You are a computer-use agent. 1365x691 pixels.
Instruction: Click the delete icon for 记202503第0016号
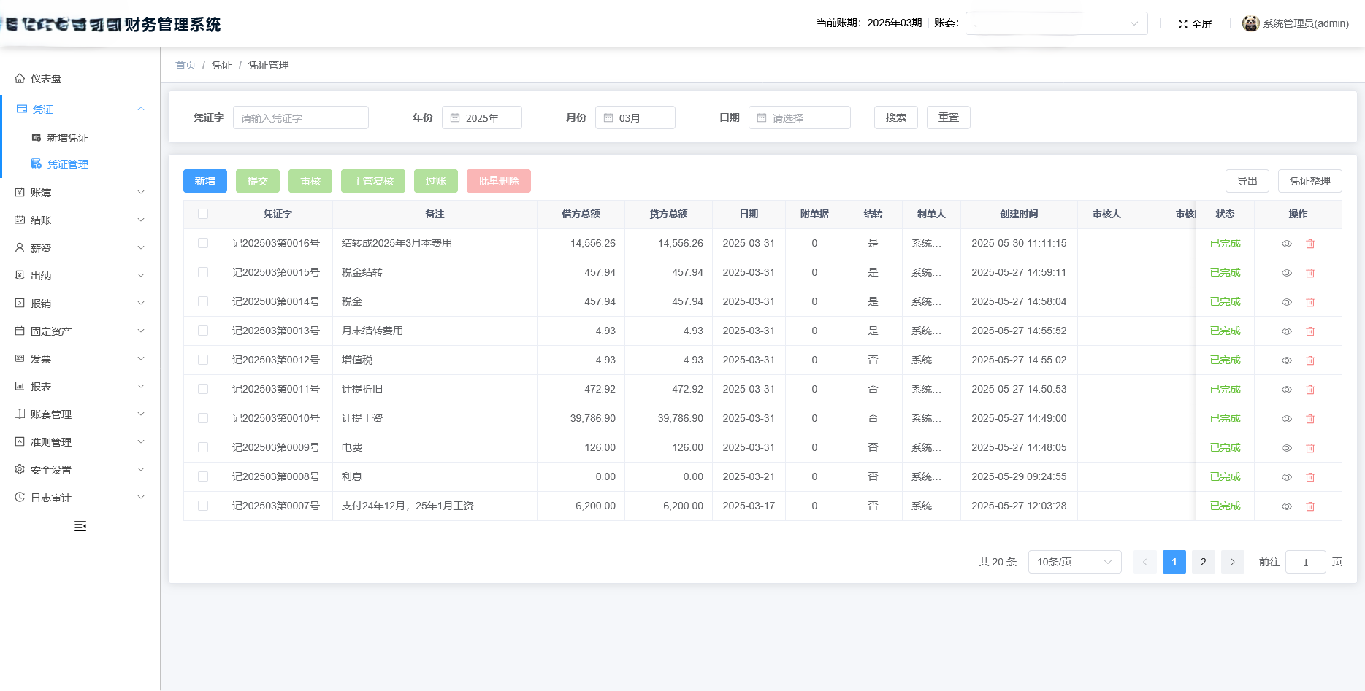(1309, 243)
